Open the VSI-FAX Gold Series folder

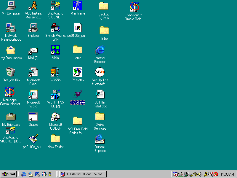78,121
